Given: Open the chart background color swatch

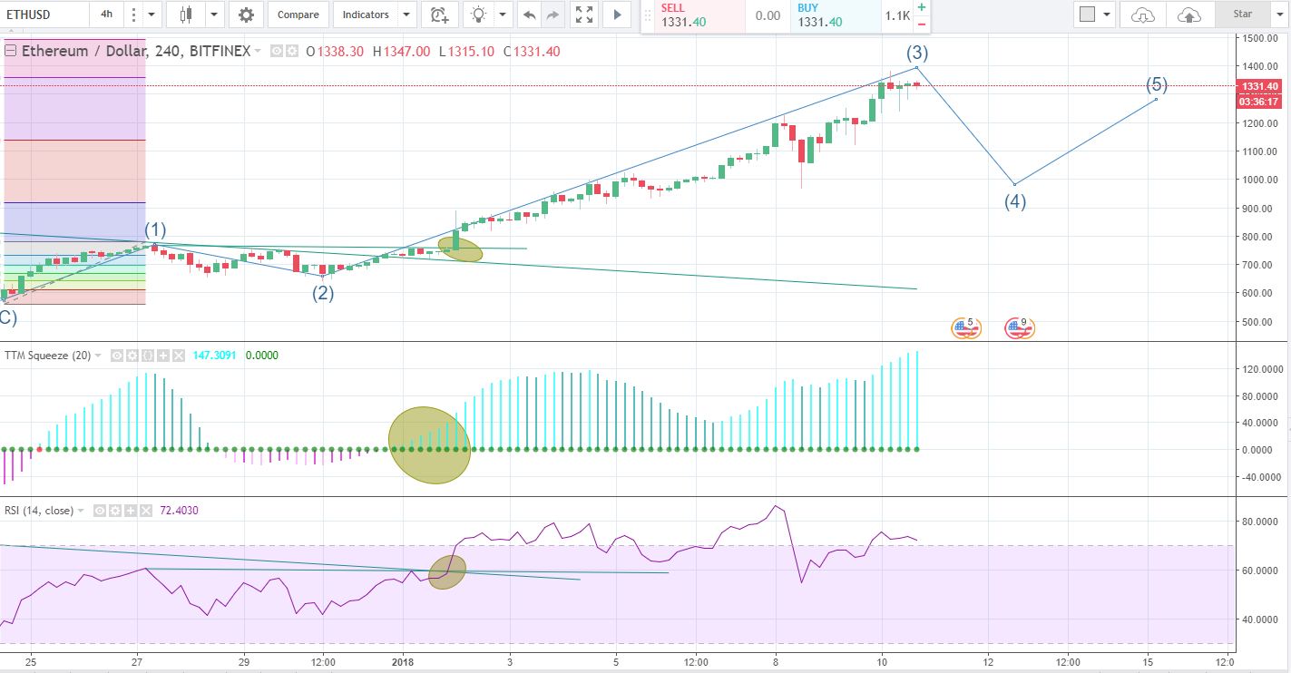Looking at the screenshot, I should [x=1088, y=15].
